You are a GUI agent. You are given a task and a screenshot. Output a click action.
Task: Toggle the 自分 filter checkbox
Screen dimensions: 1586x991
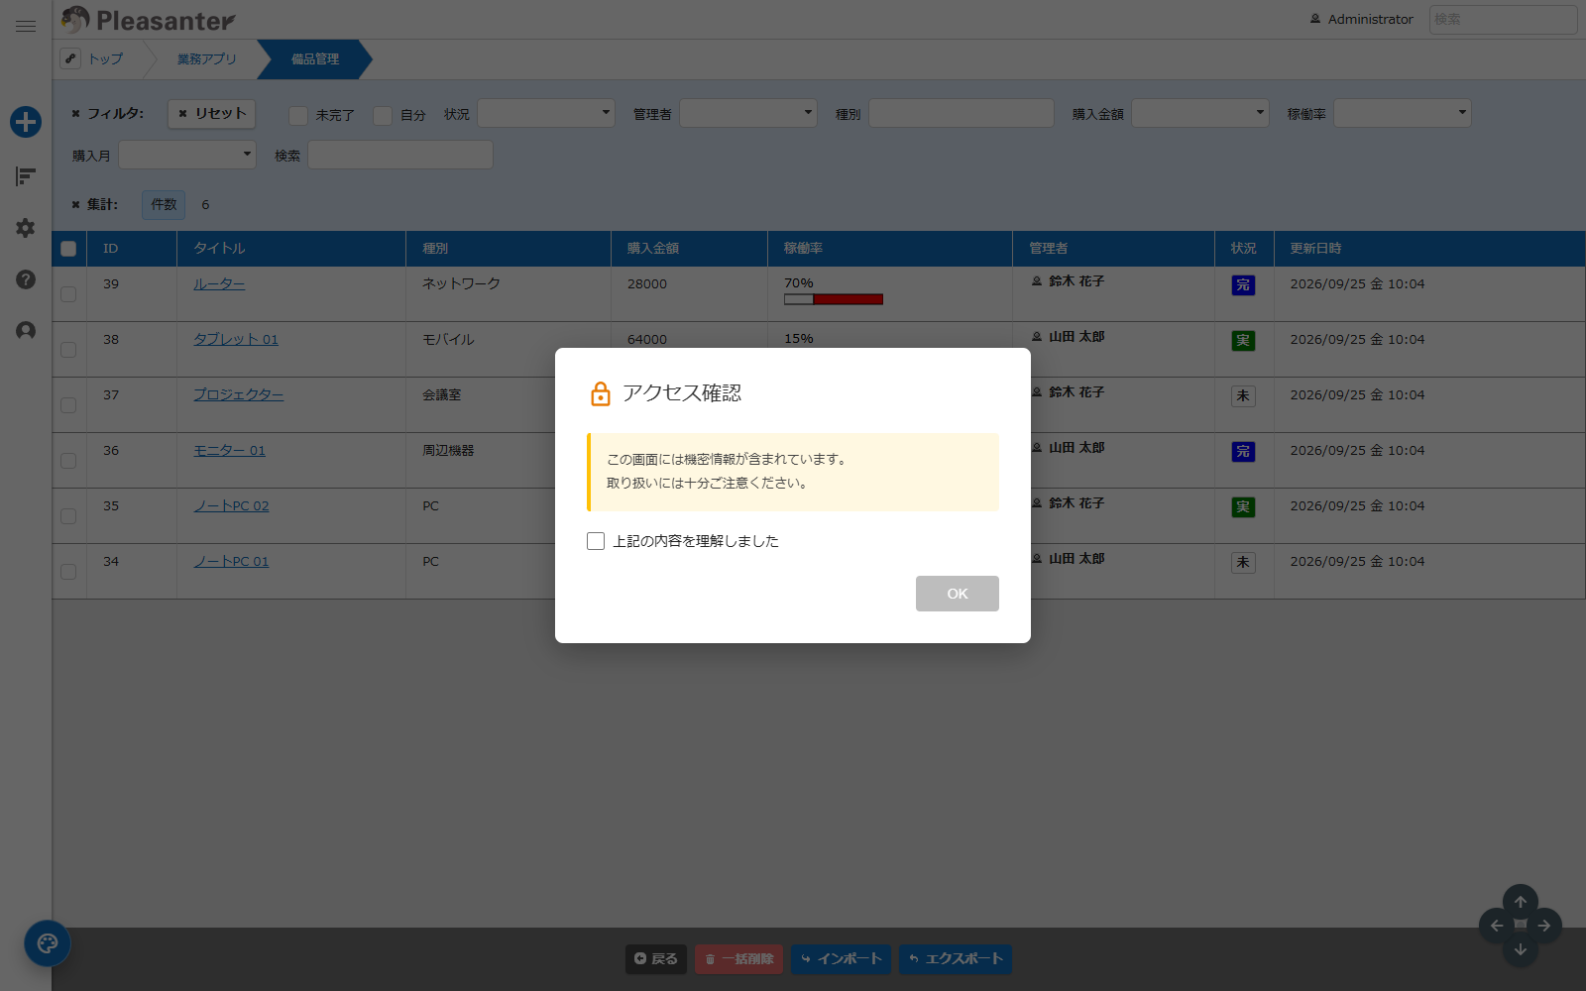(x=383, y=116)
